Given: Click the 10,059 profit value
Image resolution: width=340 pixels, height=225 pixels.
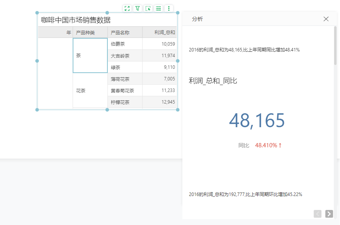Looking at the screenshot, I should [x=168, y=44].
